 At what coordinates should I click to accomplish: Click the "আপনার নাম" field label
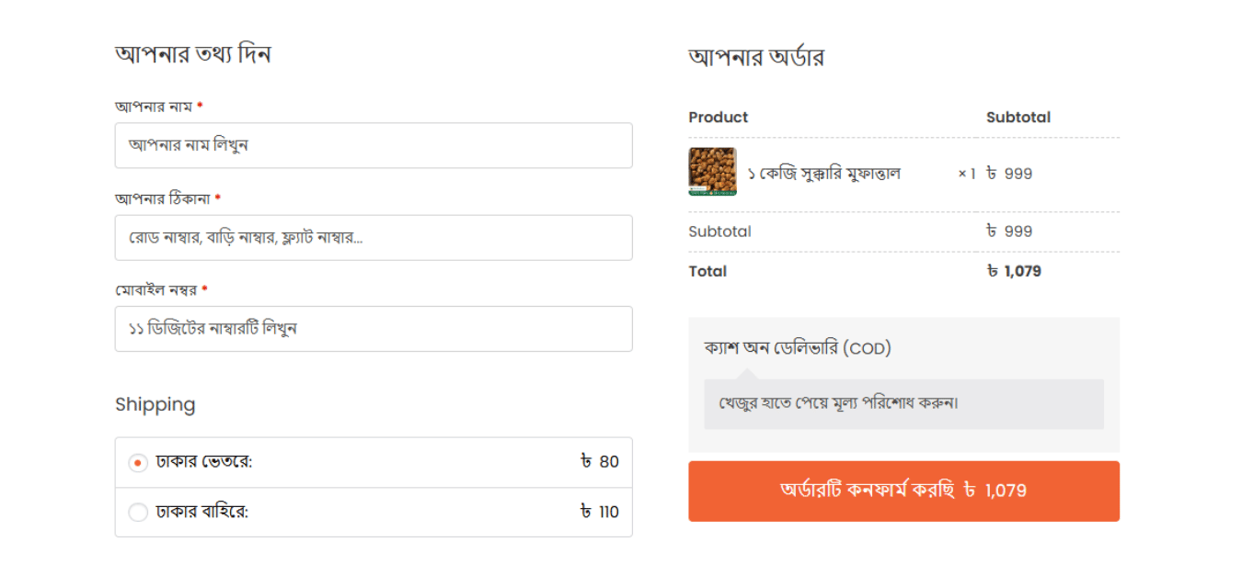click(x=154, y=107)
